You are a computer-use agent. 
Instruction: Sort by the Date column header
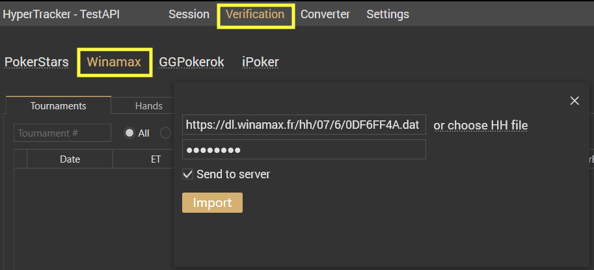click(70, 159)
